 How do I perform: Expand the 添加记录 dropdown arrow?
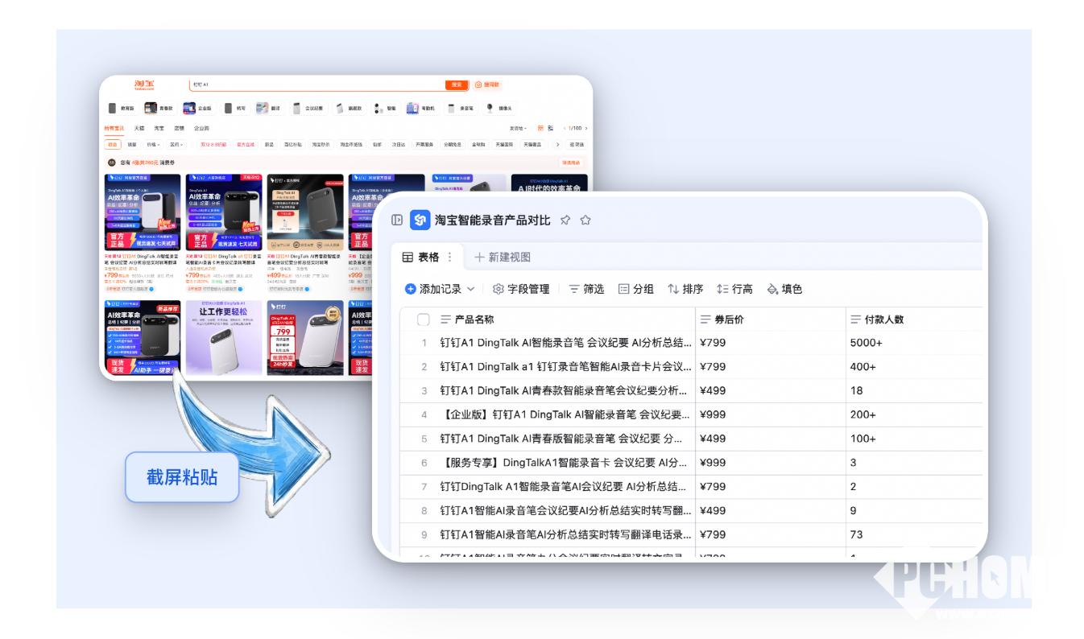(x=471, y=289)
